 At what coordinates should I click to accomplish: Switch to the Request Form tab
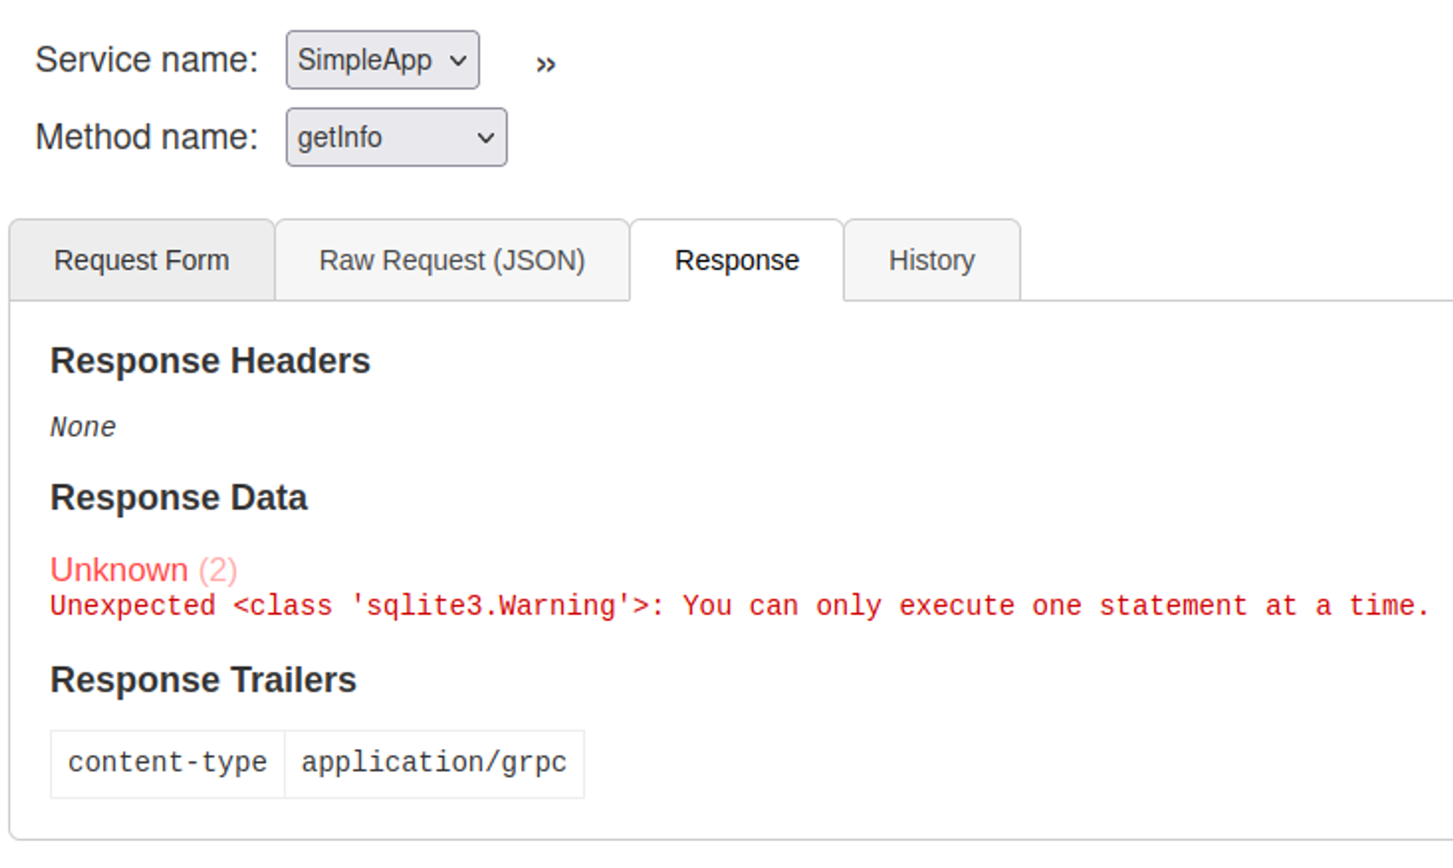(x=142, y=260)
